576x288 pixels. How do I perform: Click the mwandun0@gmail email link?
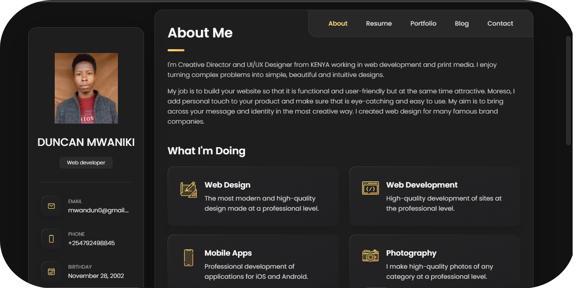pos(98,210)
